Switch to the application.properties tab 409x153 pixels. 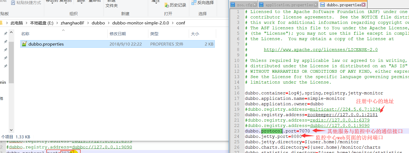click(288, 5)
